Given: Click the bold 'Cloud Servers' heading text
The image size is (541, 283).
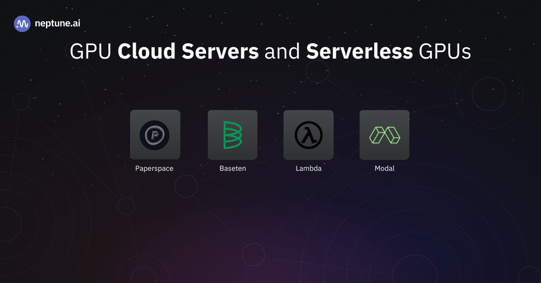Looking at the screenshot, I should pos(188,51).
